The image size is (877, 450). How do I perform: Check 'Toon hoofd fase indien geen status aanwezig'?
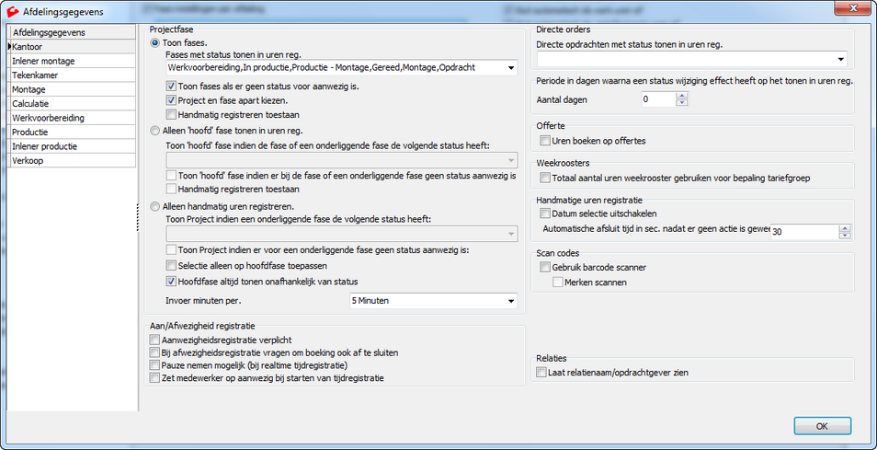[x=171, y=175]
